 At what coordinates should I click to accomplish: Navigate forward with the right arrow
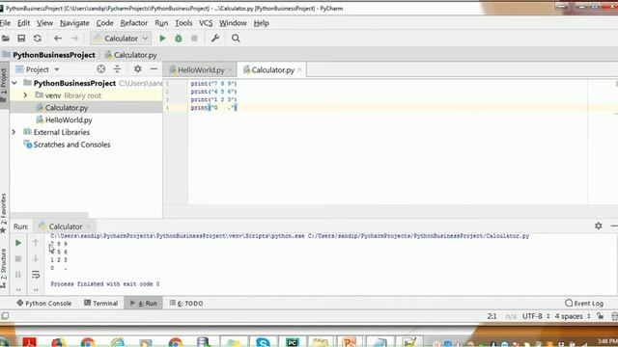click(x=74, y=39)
